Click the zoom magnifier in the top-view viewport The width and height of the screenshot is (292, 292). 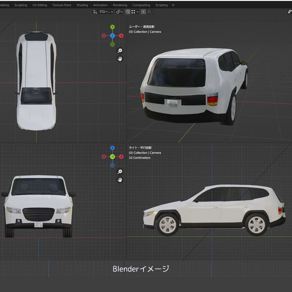click(x=120, y=50)
